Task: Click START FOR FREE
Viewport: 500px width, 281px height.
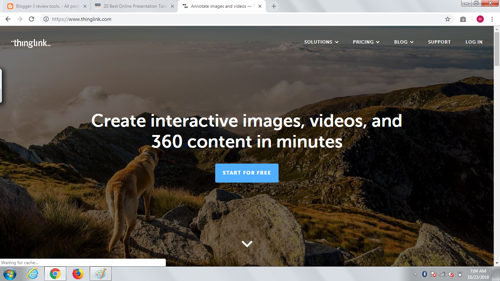Action: point(247,173)
